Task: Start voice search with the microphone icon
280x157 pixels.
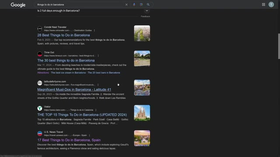Action: 134,5
